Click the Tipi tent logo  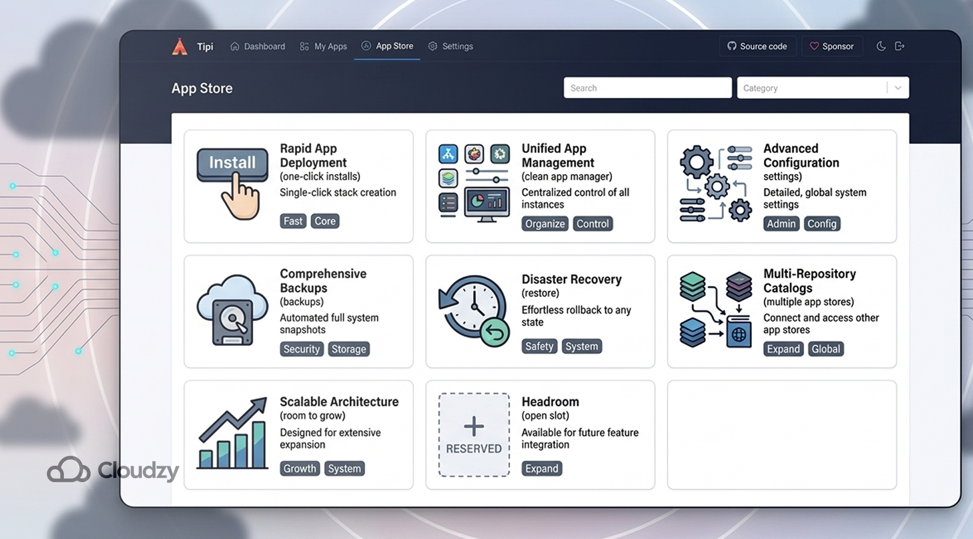tap(180, 46)
